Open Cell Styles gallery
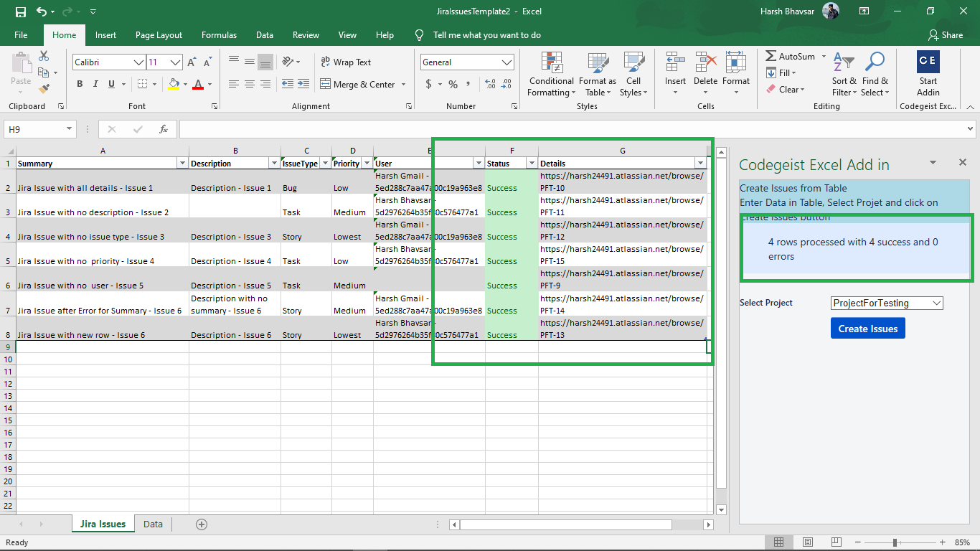The image size is (980, 551). (x=633, y=75)
